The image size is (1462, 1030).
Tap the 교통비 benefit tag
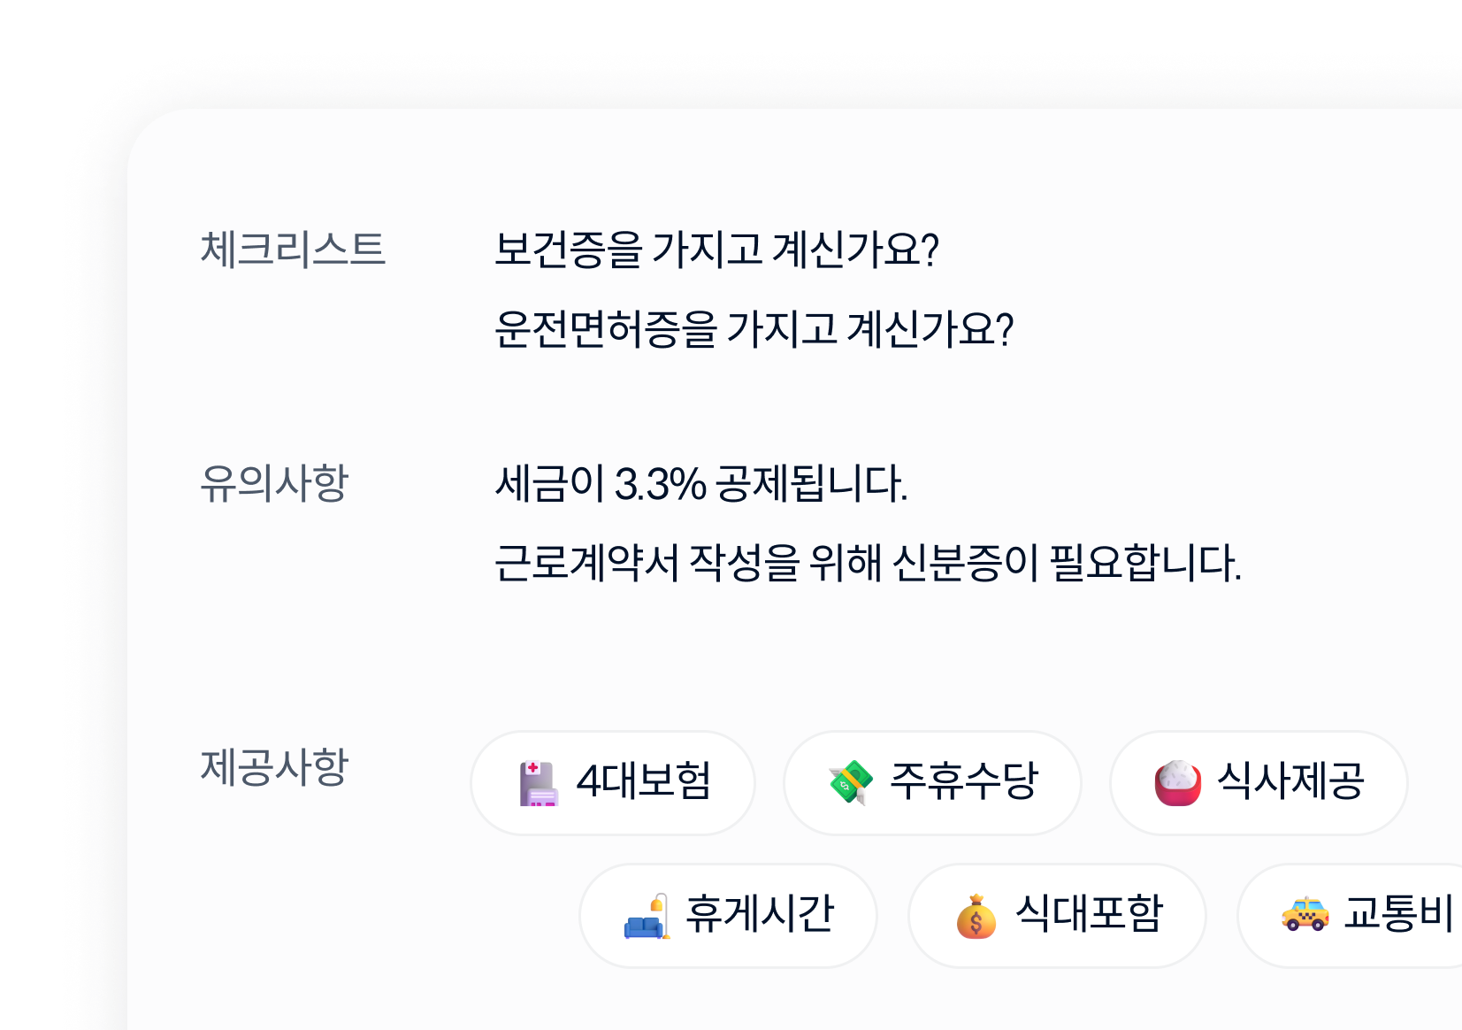click(1350, 916)
